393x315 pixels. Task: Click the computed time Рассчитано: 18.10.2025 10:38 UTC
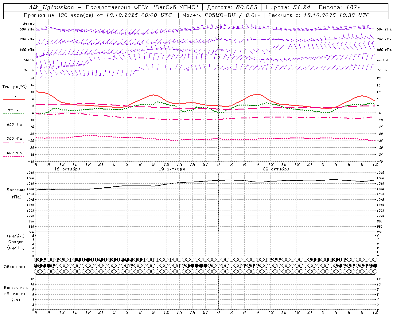(319, 15)
